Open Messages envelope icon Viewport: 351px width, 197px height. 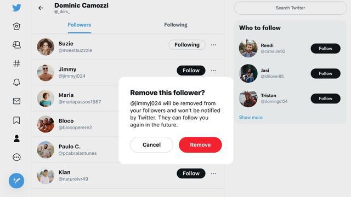point(16,101)
